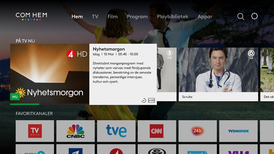
Task: Open the CNN favorite channel
Action: 157,131
